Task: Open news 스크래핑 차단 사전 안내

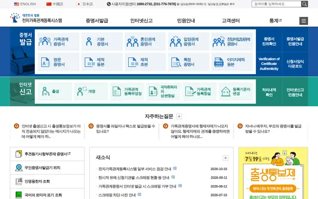Action: click(117, 195)
